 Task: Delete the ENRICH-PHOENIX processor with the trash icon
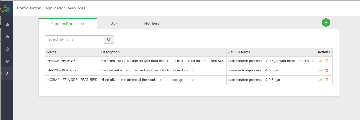click(327, 61)
